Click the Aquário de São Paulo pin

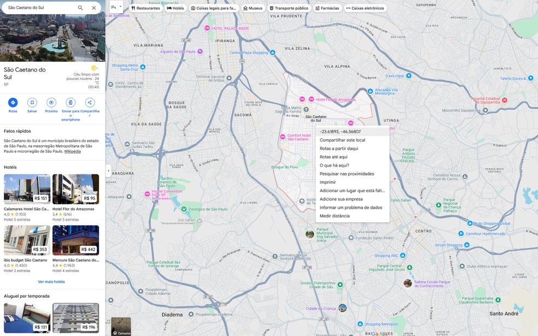[x=200, y=51]
